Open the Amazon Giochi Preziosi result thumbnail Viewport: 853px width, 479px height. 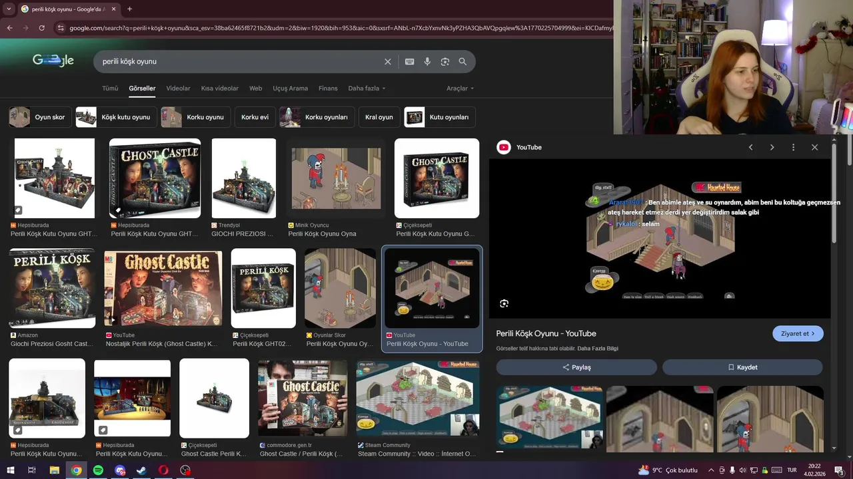point(52,288)
